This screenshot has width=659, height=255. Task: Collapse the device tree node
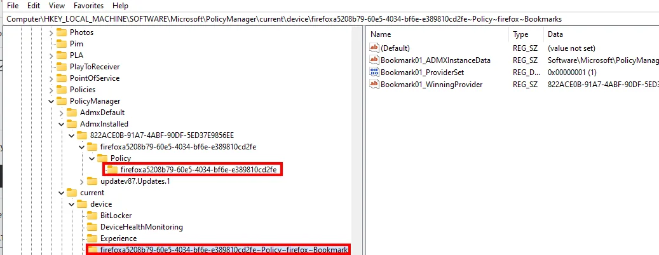click(x=72, y=204)
